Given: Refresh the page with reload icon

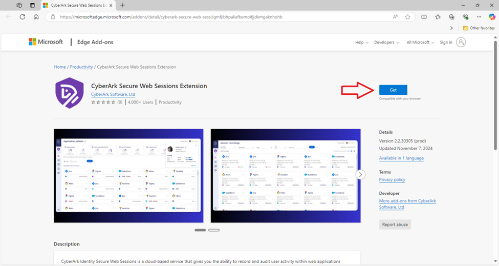Looking at the screenshot, I should click(x=23, y=17).
